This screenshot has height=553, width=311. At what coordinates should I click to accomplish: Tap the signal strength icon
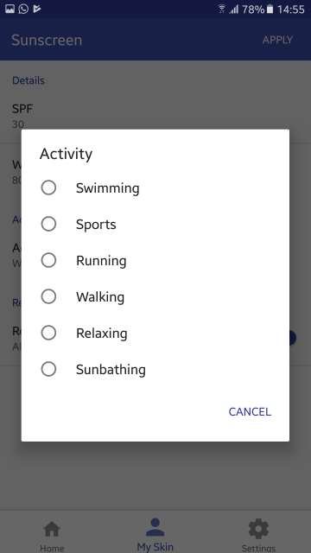tap(234, 10)
